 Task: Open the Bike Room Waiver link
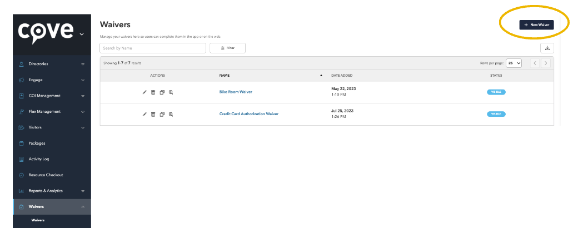tap(236, 92)
